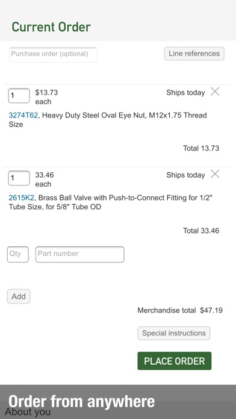Viewport: 236px width, 419px height.
Task: Edit quantity box for the Eye Nut
Action: 19,96
